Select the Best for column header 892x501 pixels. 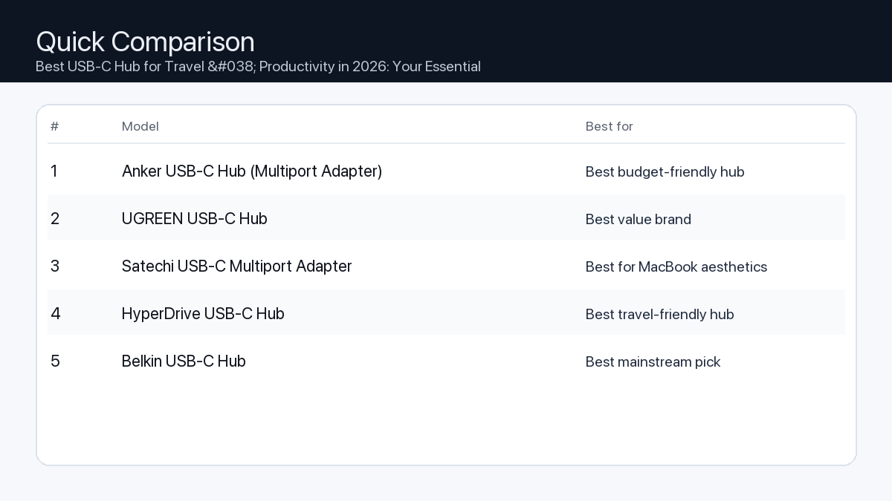tap(610, 126)
